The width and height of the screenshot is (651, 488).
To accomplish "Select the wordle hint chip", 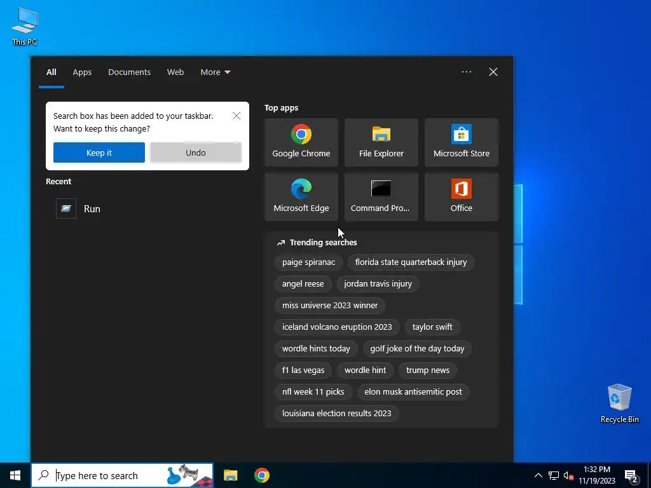I will pos(365,370).
